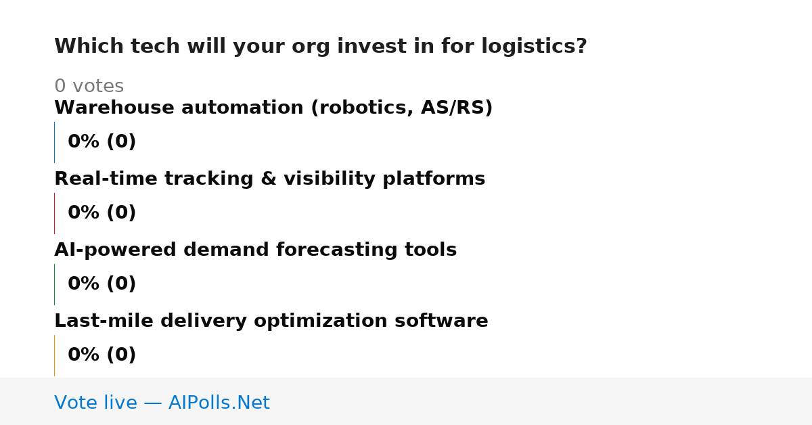Click the ampersand in tracking & visibility
Image resolution: width=812 pixels, height=425 pixels.
coord(268,179)
